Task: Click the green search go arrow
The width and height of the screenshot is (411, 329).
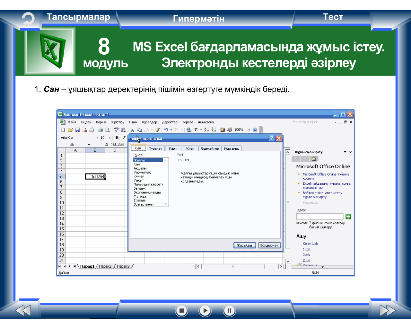Action: click(x=348, y=217)
